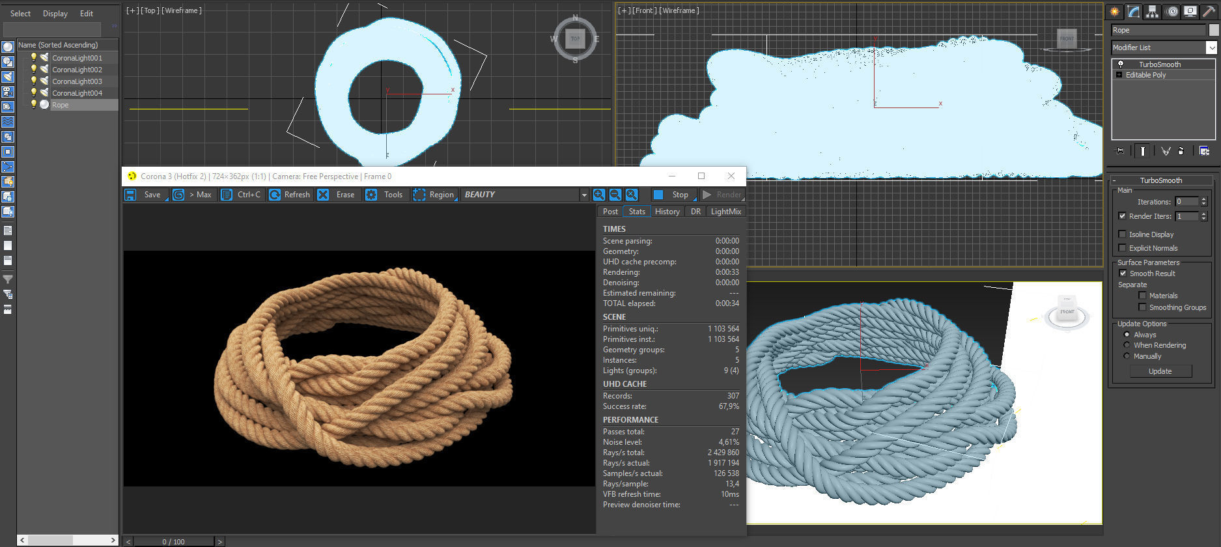Toggle the Display Geometry filter in Scene Explorer
1221x547 pixels.
click(x=8, y=47)
